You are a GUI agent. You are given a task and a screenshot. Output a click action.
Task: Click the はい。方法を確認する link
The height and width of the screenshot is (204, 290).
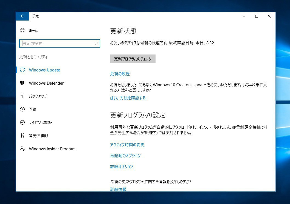point(128,98)
